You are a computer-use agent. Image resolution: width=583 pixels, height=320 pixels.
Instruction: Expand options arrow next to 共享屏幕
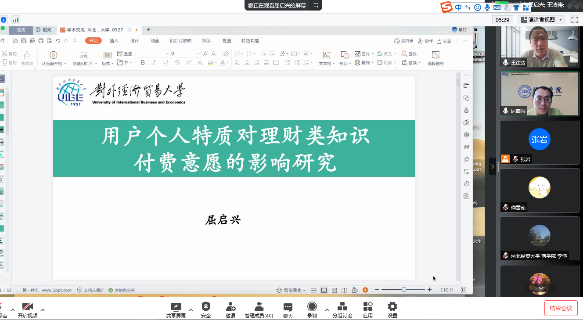coord(191,309)
